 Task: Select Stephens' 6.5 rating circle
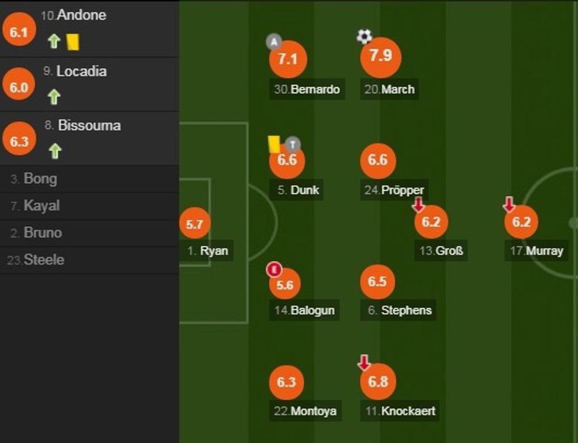pos(377,282)
